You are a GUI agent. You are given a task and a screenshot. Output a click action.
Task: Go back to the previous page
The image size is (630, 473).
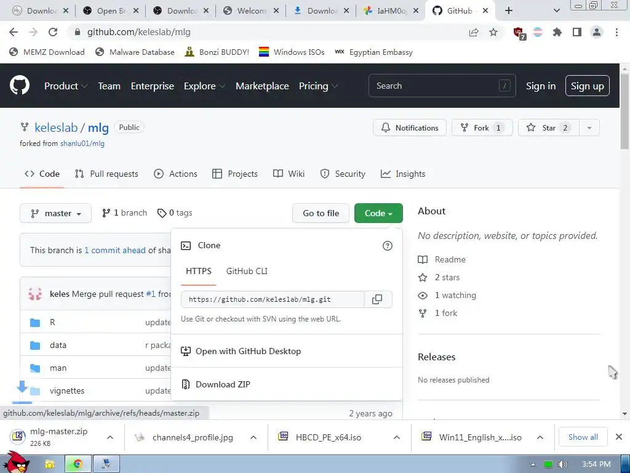click(x=14, y=32)
